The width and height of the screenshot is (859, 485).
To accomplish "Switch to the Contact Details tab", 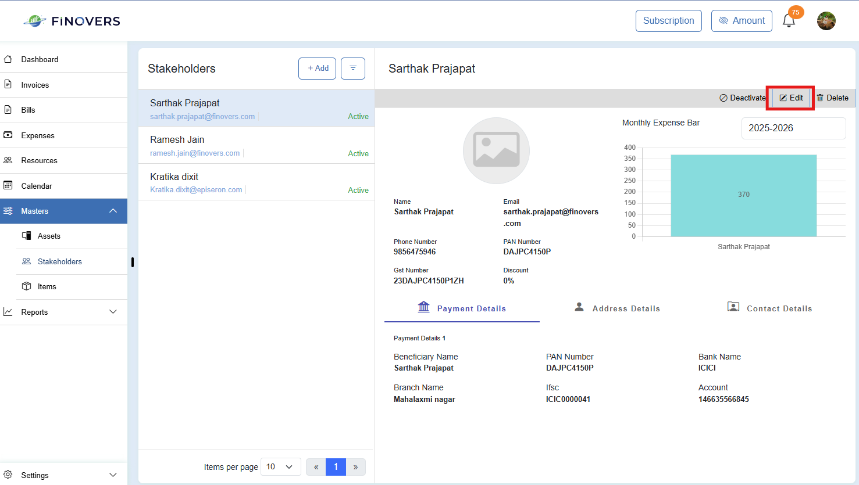I will point(769,308).
